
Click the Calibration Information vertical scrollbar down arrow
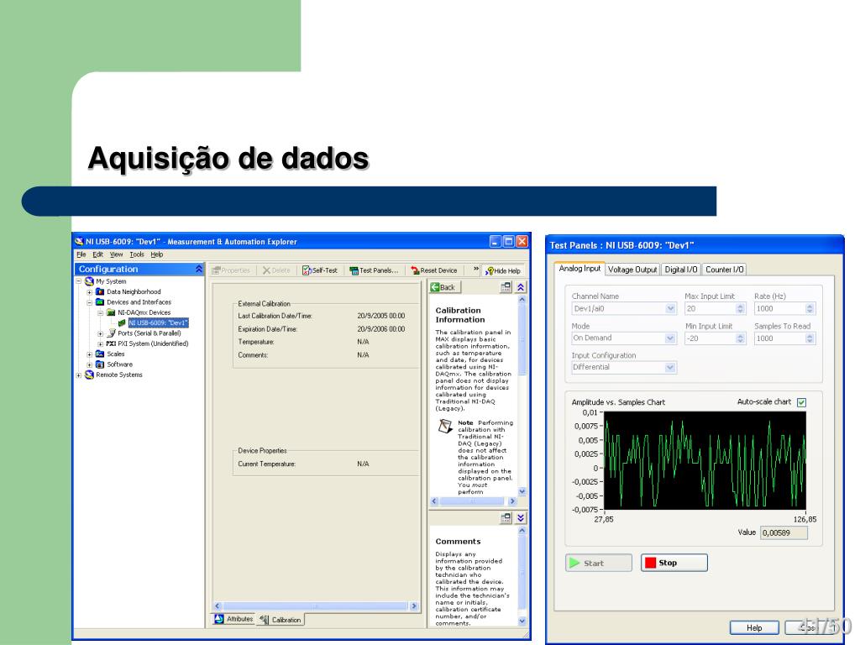coord(522,491)
